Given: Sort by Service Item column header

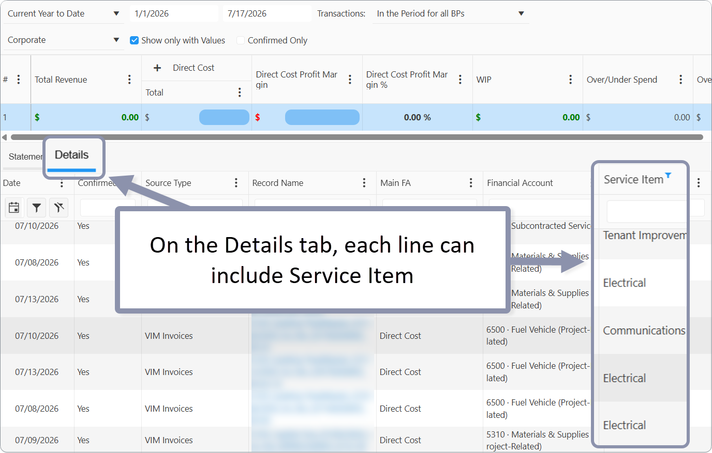Looking at the screenshot, I should 633,180.
